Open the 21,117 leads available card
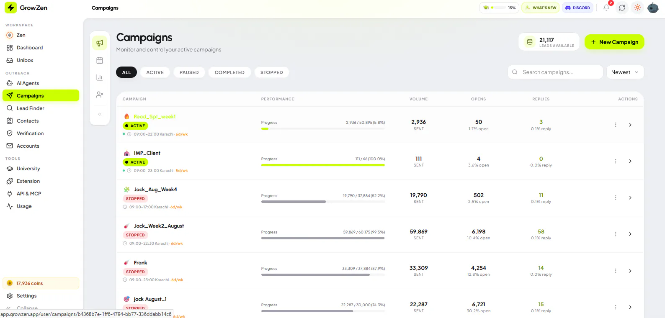Image resolution: width=665 pixels, height=318 pixels. pyautogui.click(x=549, y=42)
